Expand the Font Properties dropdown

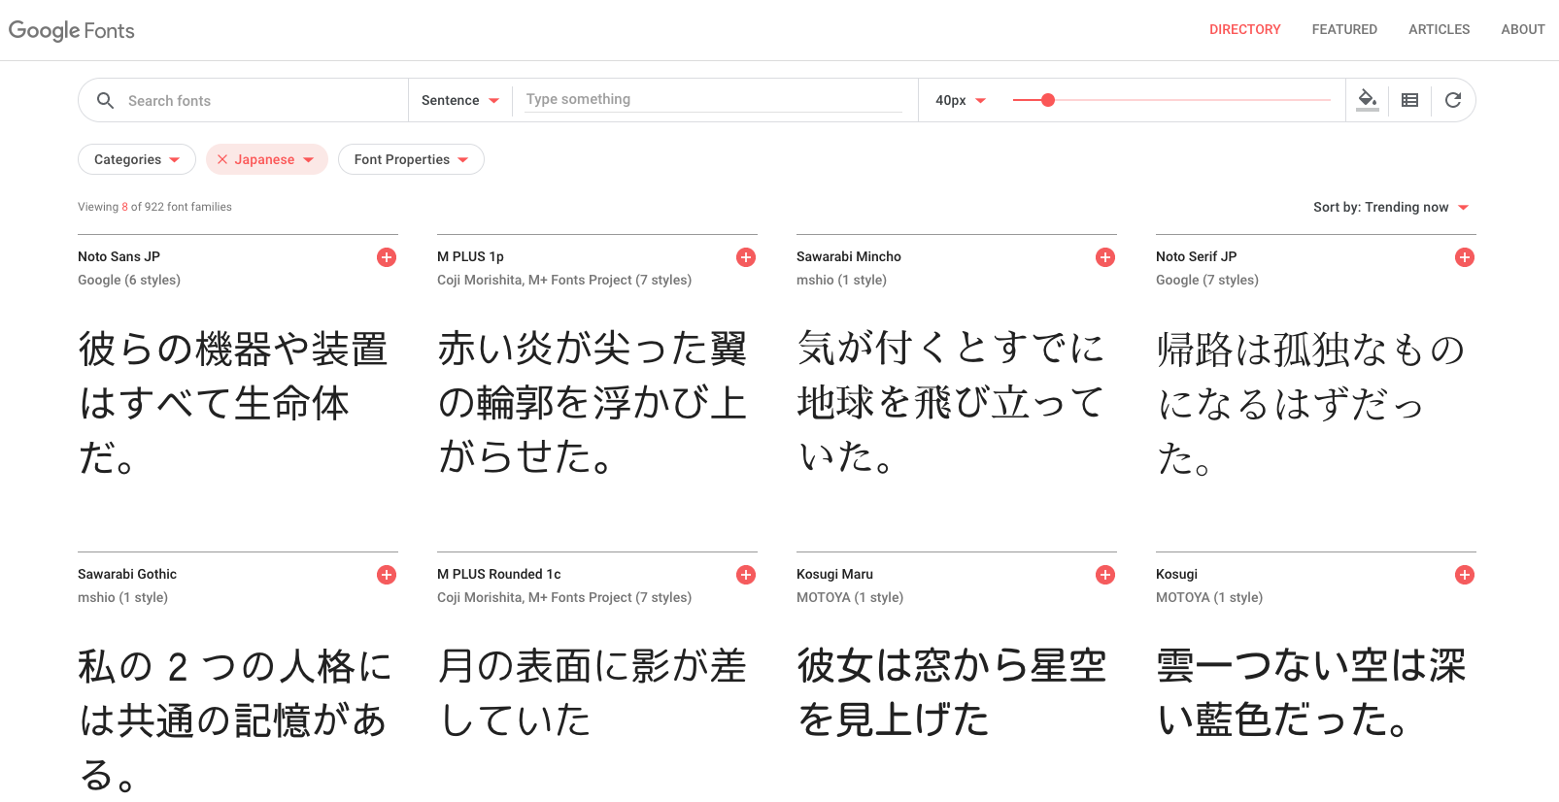tap(411, 159)
